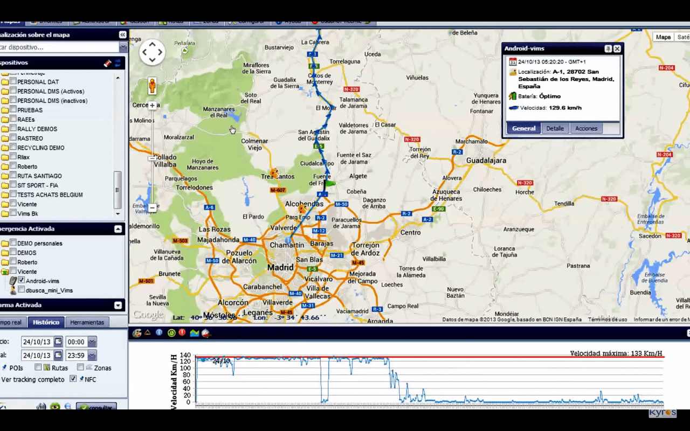The height and width of the screenshot is (431, 690).
Task: Click the speed graph icon in chart toolbar
Action: click(194, 333)
